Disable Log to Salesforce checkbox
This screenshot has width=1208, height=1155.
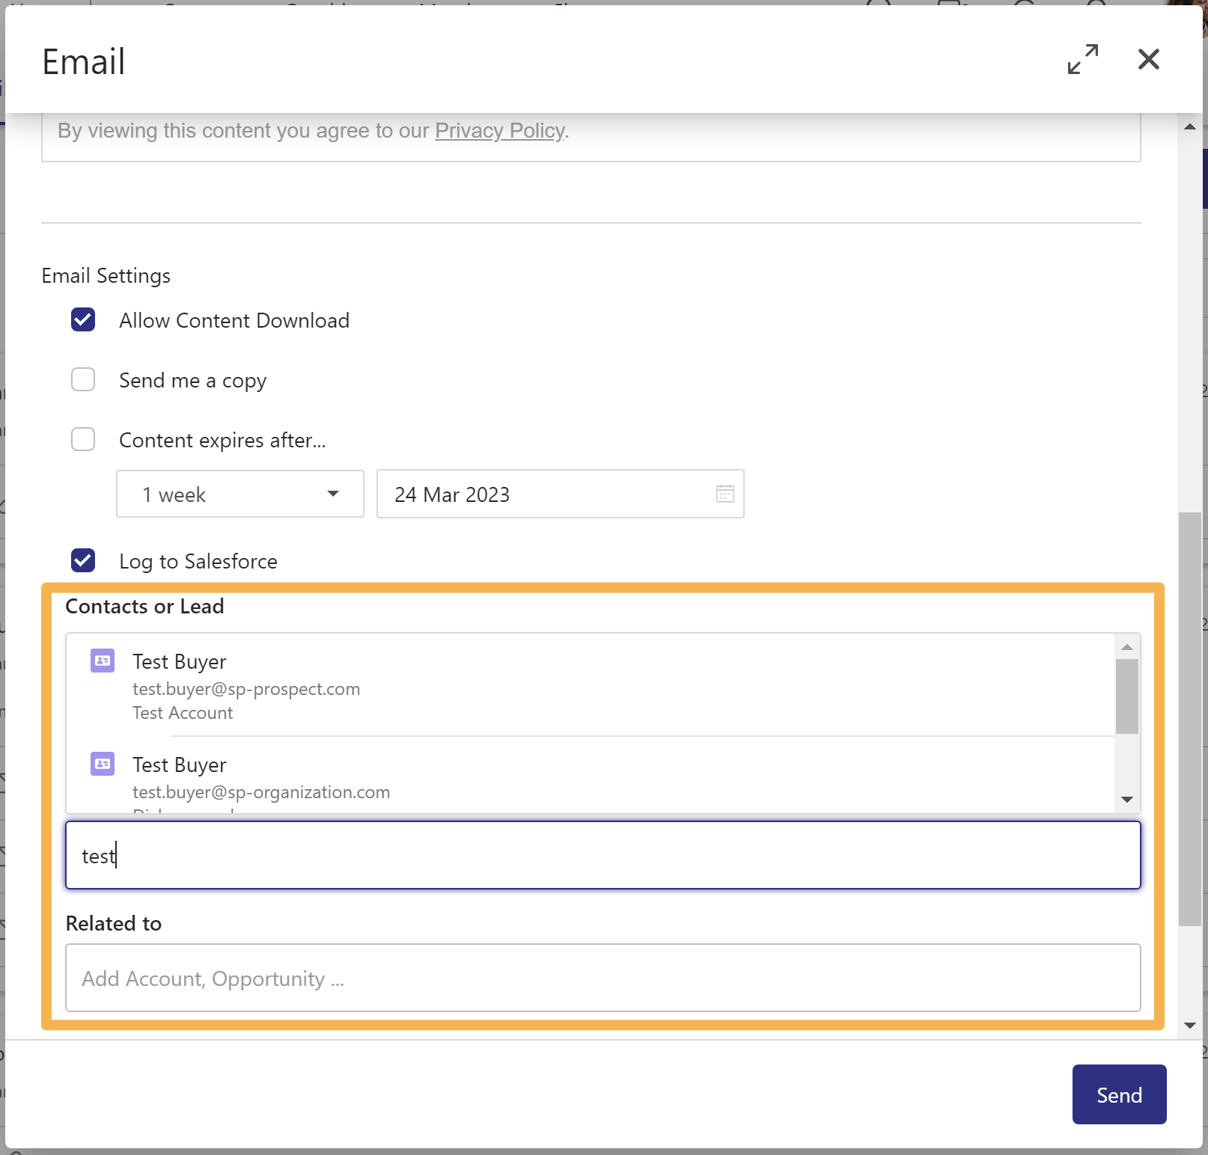pyautogui.click(x=83, y=560)
